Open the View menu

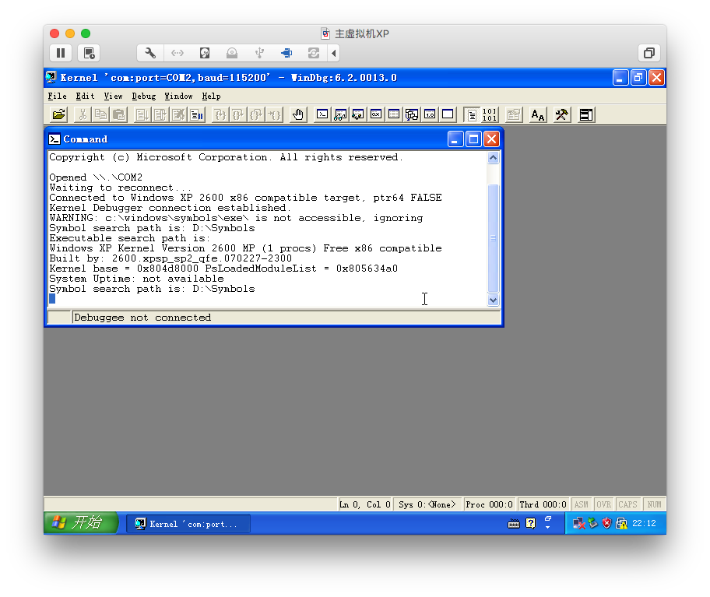tap(113, 97)
